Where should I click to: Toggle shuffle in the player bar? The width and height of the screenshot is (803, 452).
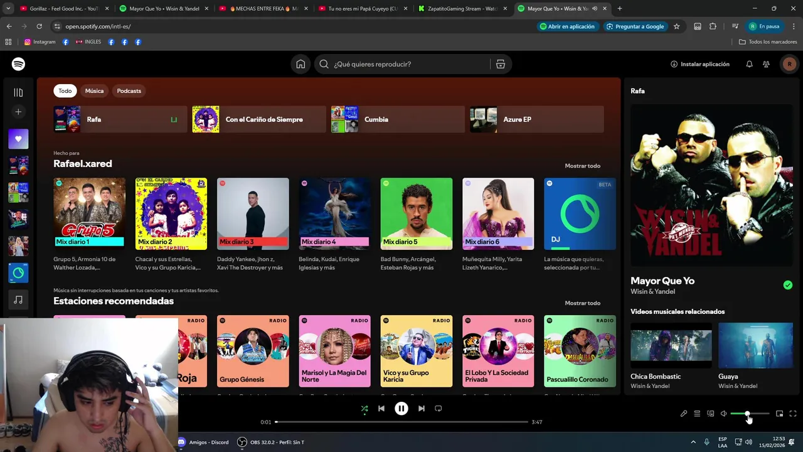point(364,409)
